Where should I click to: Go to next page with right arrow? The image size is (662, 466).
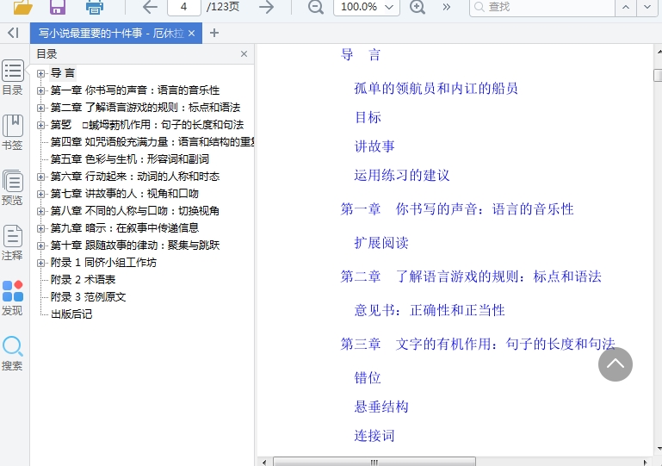266,7
